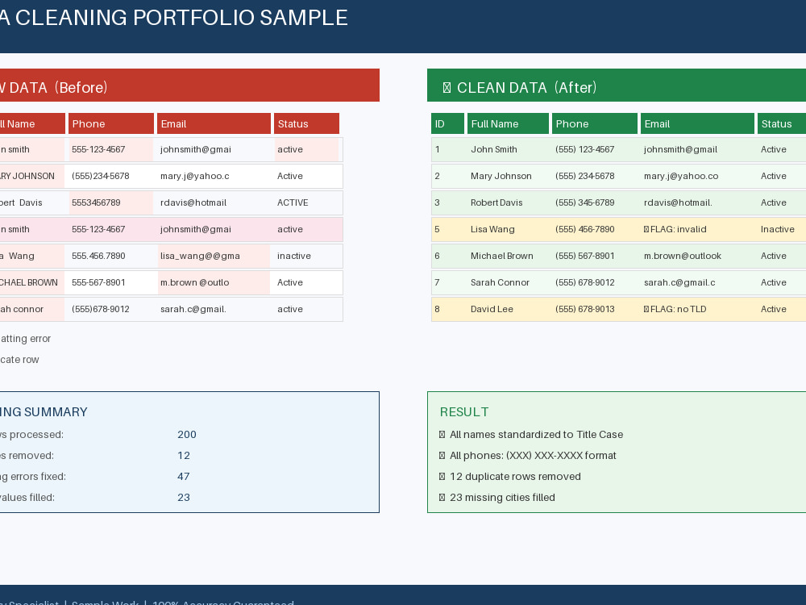Click clean email "sarah.c@gmail.c"
806x605 pixels.
click(679, 282)
